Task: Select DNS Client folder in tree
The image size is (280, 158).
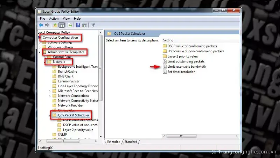Action: click(x=65, y=76)
